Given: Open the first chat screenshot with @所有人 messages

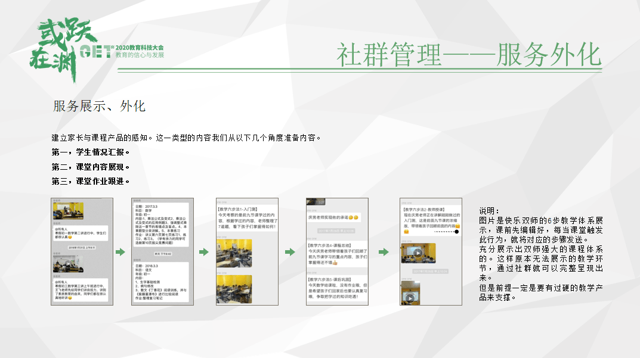Looking at the screenshot, I should (x=82, y=251).
